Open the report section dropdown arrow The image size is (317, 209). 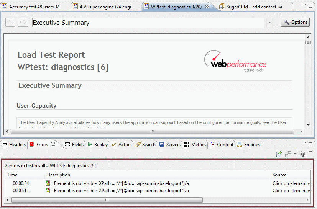point(269,23)
